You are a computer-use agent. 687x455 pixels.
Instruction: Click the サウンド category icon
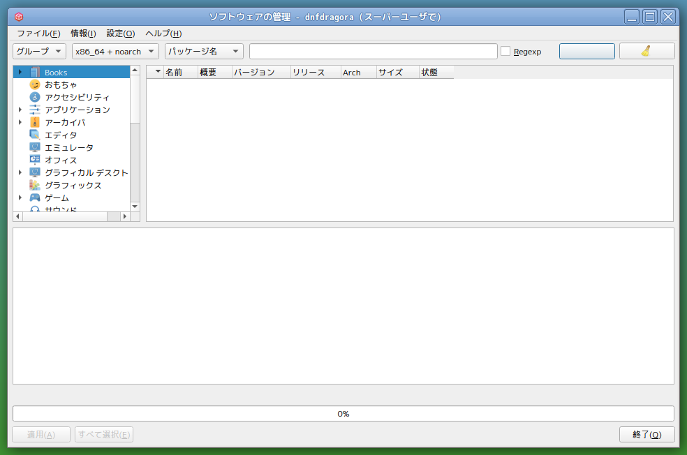pyautogui.click(x=34, y=209)
